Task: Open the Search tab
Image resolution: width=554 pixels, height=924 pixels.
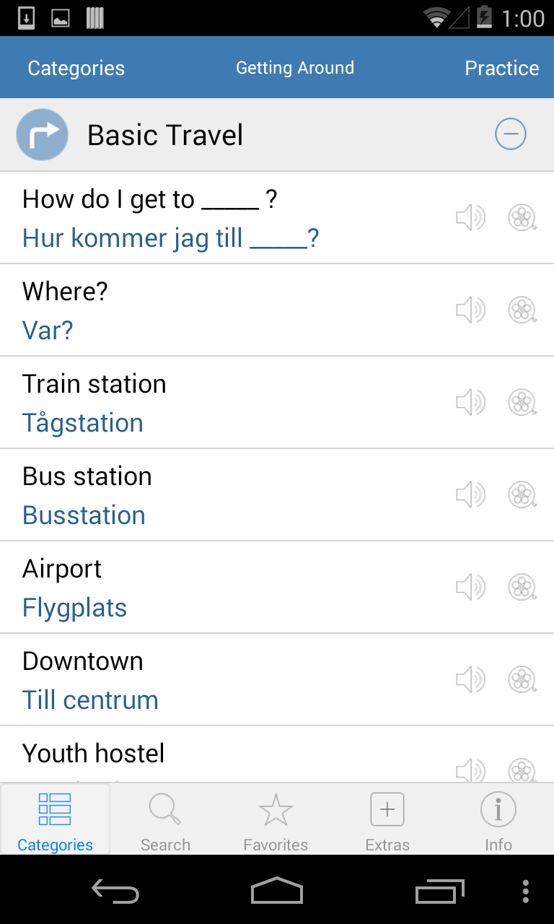Action: (165, 819)
